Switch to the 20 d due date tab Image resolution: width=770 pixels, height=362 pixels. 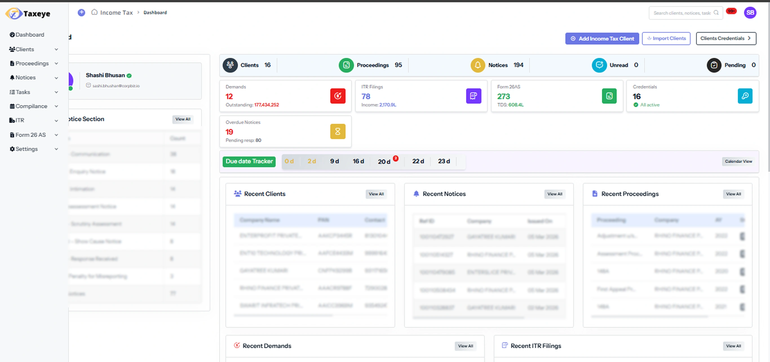click(x=384, y=162)
